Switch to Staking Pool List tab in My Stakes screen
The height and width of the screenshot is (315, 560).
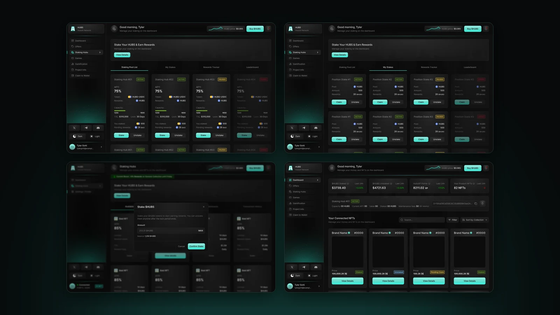347,67
